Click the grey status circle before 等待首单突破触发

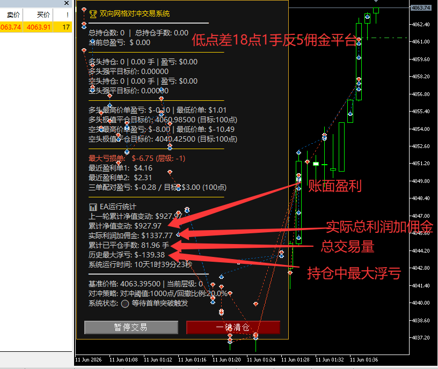[x=125, y=304]
